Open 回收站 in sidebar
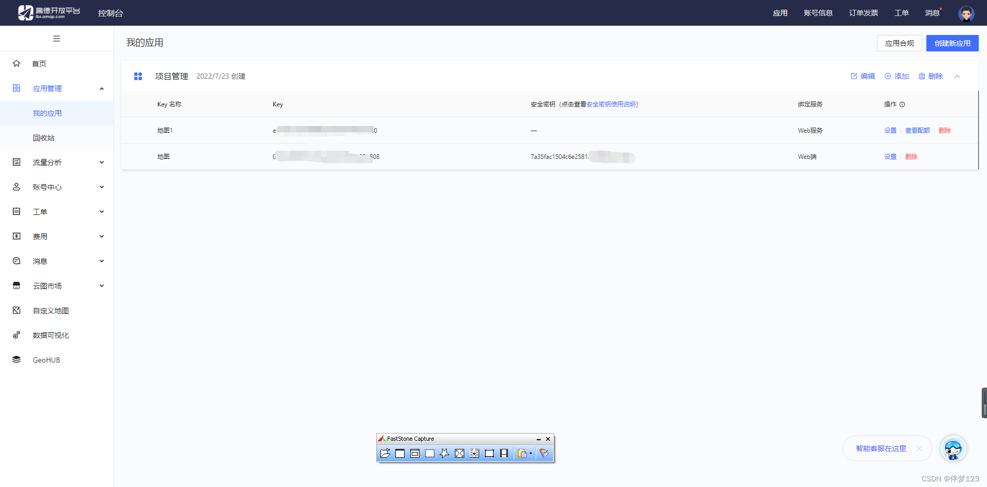The height and width of the screenshot is (487, 987). tap(44, 138)
